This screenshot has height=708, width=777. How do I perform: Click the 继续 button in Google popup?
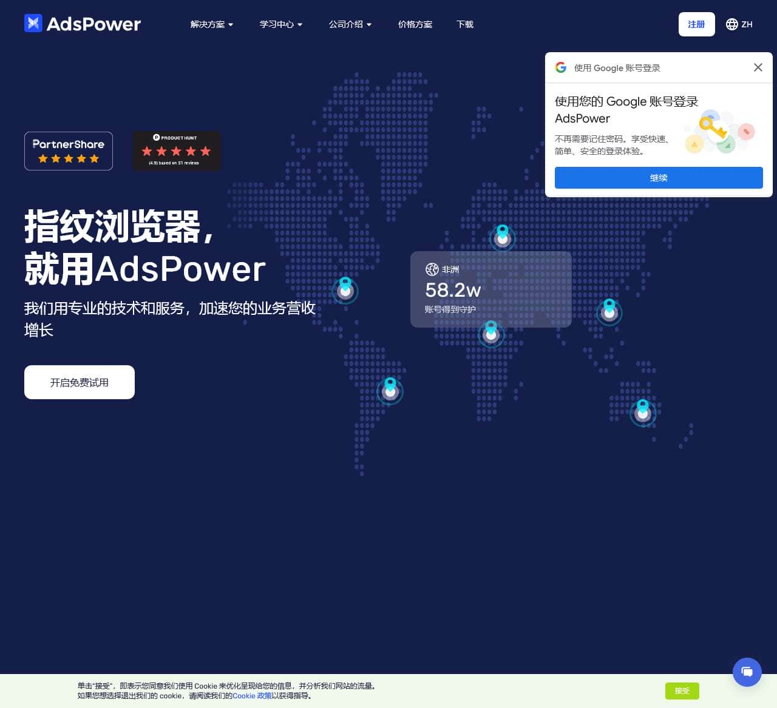coord(659,178)
